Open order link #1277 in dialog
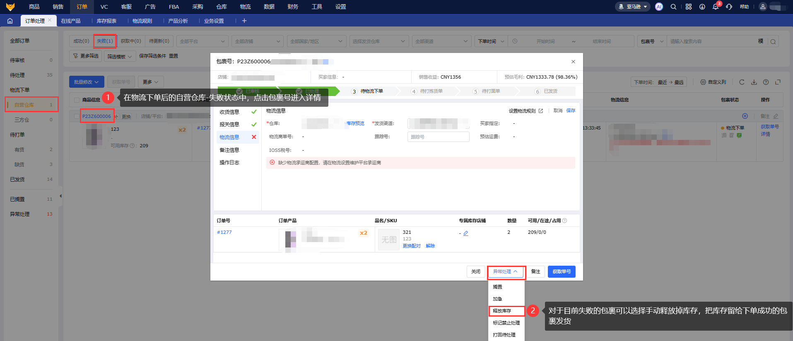This screenshot has width=793, height=341. (224, 232)
